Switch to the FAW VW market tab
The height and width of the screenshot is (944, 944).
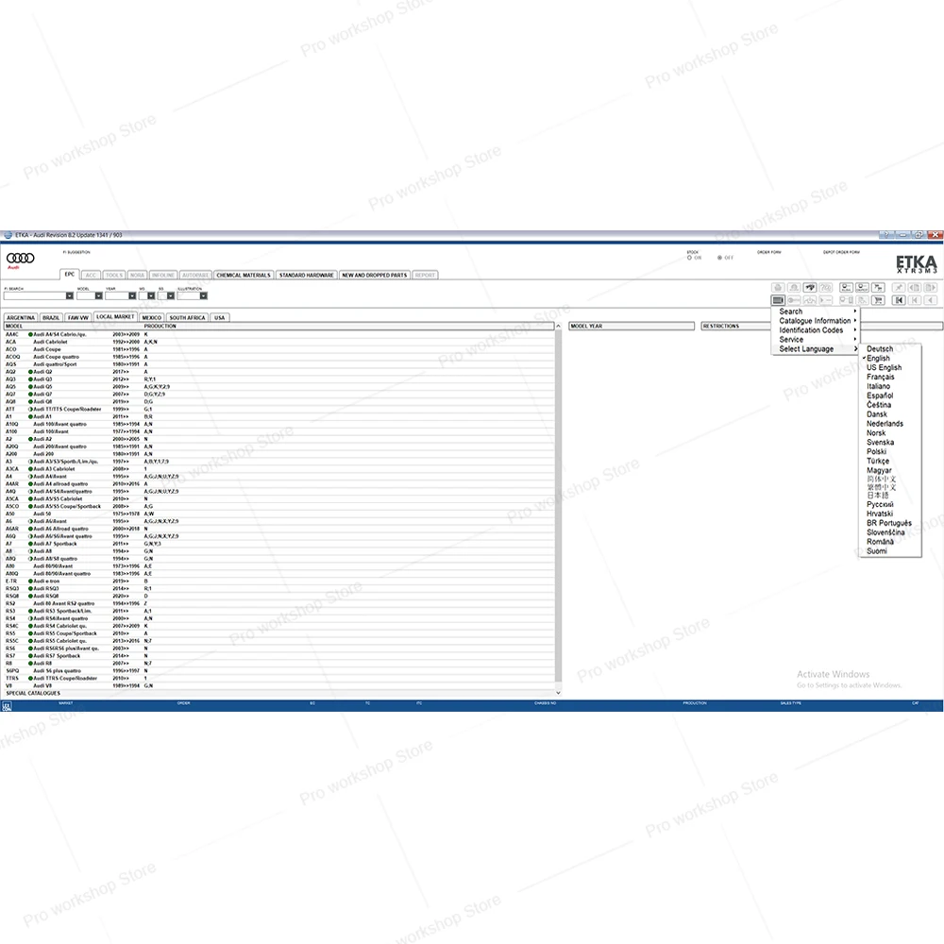pos(78,318)
